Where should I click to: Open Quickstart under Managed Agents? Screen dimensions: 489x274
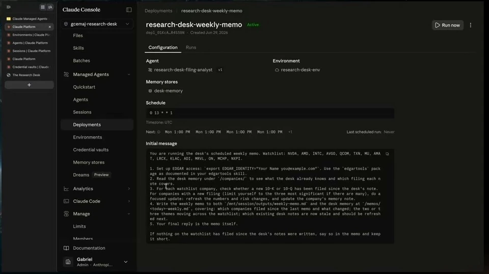click(x=84, y=87)
